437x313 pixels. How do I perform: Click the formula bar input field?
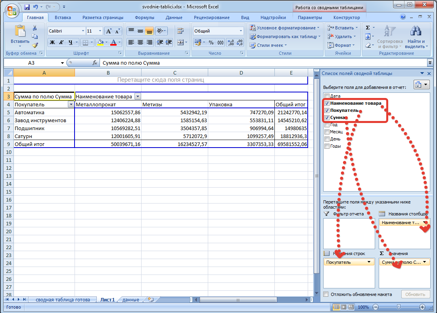[263, 63]
